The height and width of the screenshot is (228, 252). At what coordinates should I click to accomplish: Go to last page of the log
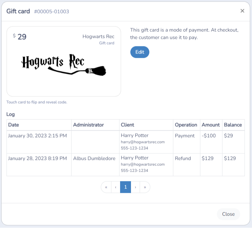coord(145,187)
